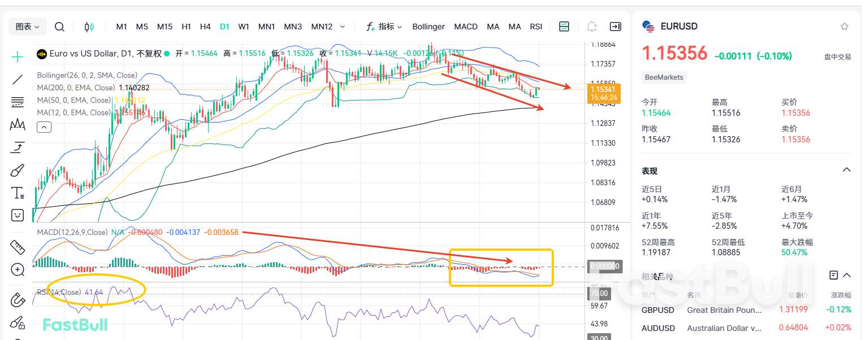
Task: Click the search magnifier icon in toolbar
Action: pyautogui.click(x=59, y=27)
